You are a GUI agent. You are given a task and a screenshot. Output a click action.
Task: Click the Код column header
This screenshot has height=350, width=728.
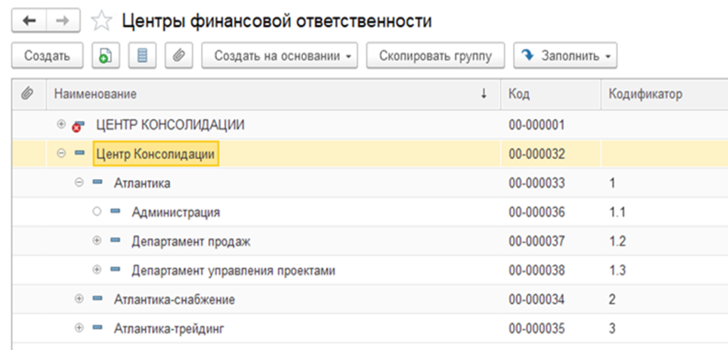click(519, 94)
